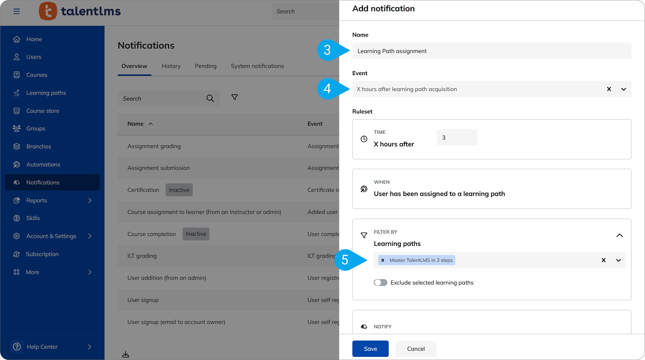Clear the selected Event value
Image resolution: width=645 pixels, height=360 pixels.
609,89
